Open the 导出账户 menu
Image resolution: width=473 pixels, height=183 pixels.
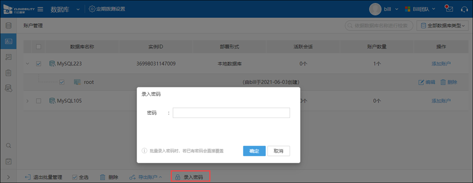click(x=146, y=177)
